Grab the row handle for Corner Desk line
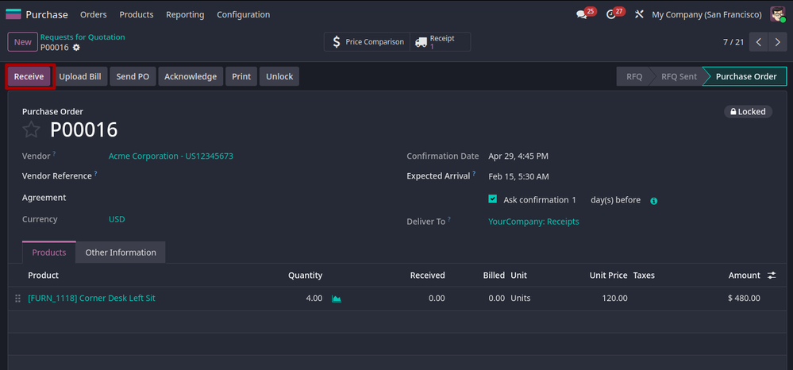The height and width of the screenshot is (370, 793). (17, 299)
